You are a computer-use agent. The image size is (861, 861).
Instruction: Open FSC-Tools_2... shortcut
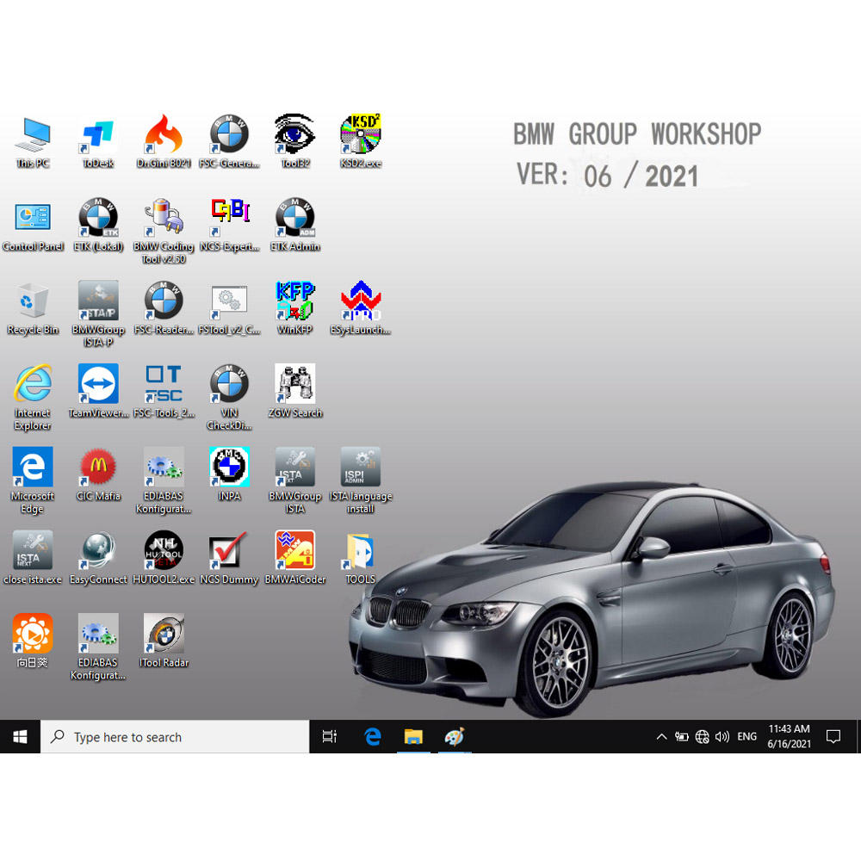[x=164, y=390]
